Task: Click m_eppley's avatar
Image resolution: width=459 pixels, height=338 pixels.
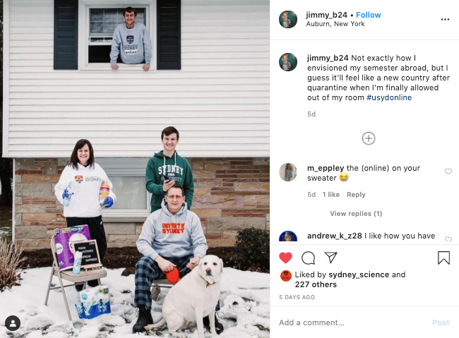Action: point(288,172)
